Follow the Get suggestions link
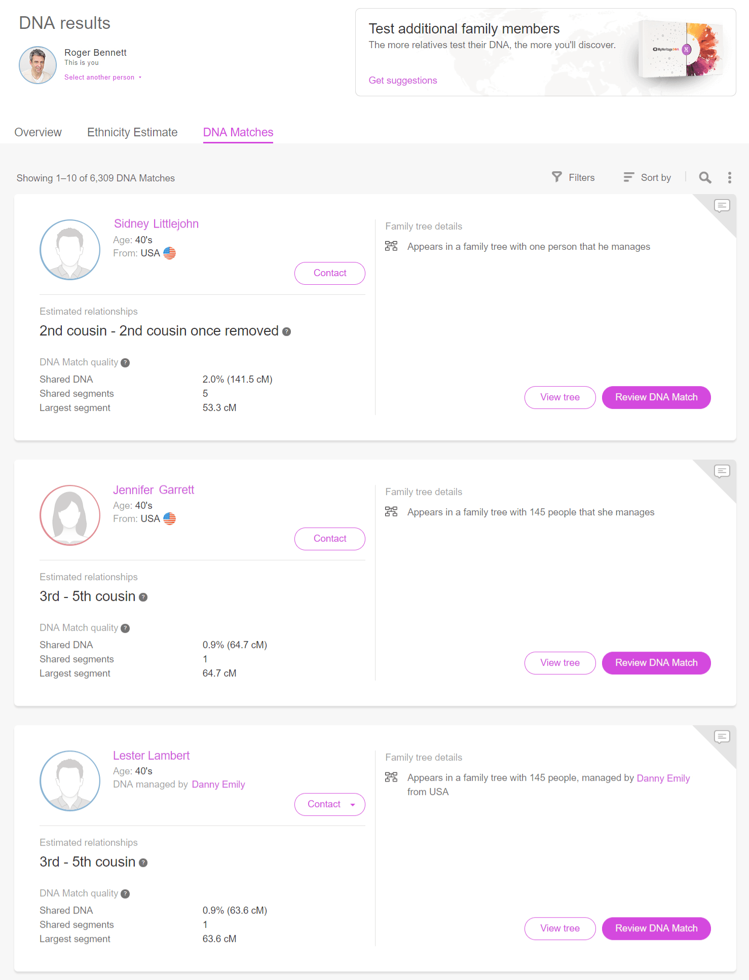 [403, 81]
